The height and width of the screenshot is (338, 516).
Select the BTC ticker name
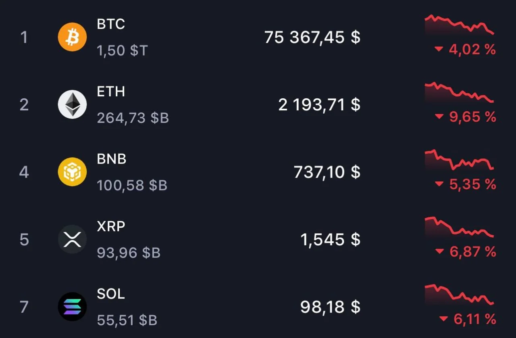click(x=111, y=24)
